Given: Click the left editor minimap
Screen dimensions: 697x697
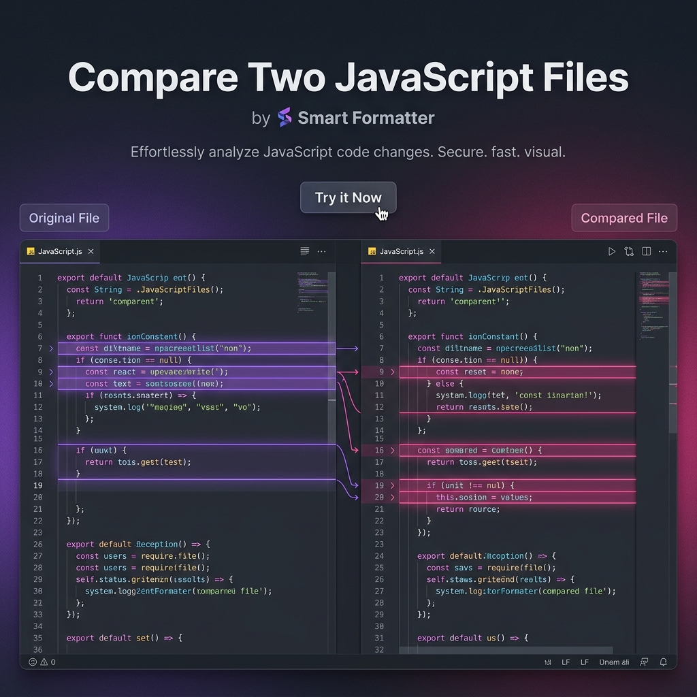Looking at the screenshot, I should tap(312, 292).
